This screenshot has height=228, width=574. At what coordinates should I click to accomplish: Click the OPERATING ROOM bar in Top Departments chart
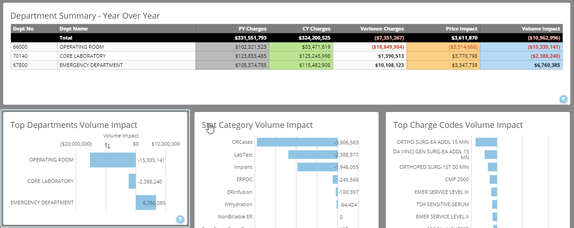pyautogui.click(x=112, y=160)
